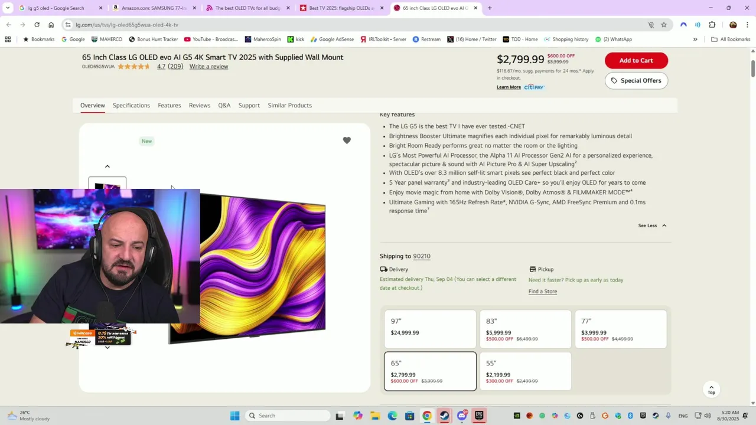This screenshot has width=756, height=425.
Task: Open Copilot from the taskbar
Action: pyautogui.click(x=358, y=416)
